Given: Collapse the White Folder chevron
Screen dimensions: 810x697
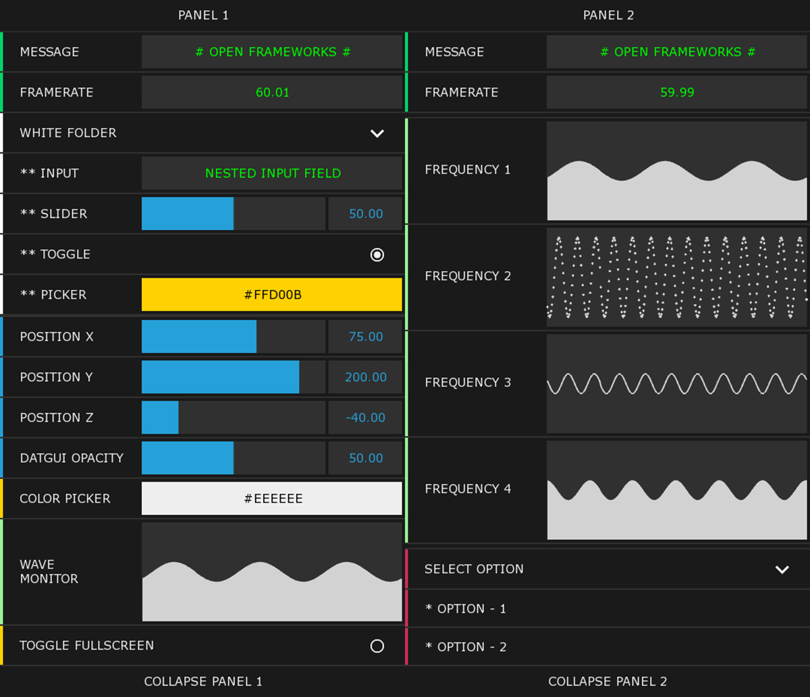Looking at the screenshot, I should pyautogui.click(x=377, y=133).
